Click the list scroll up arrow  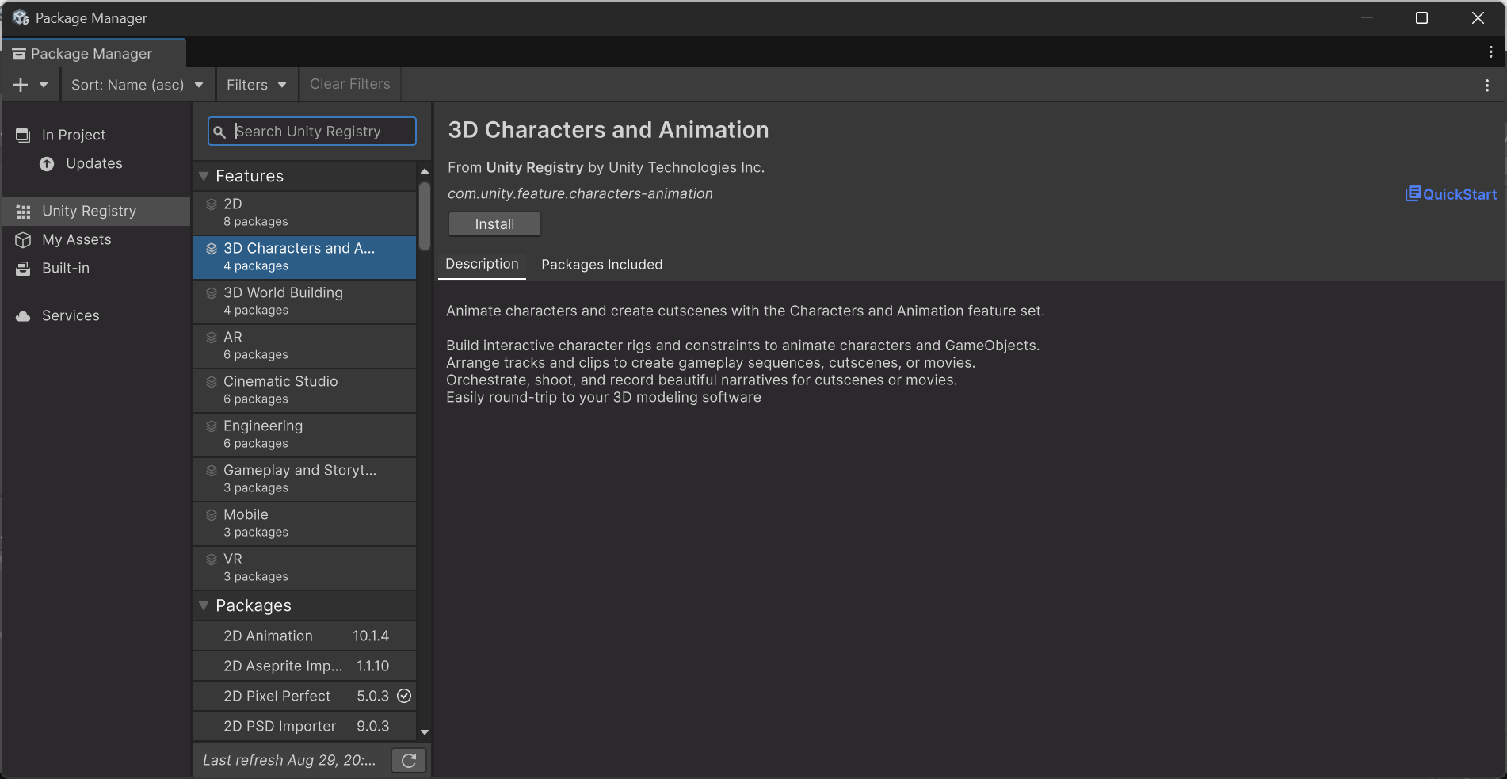pyautogui.click(x=425, y=171)
